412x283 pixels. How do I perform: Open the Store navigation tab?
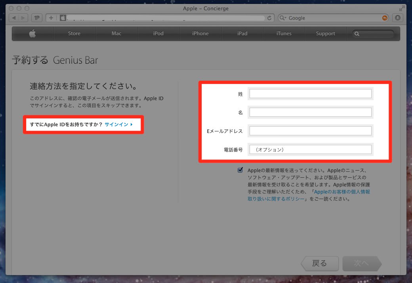[74, 33]
